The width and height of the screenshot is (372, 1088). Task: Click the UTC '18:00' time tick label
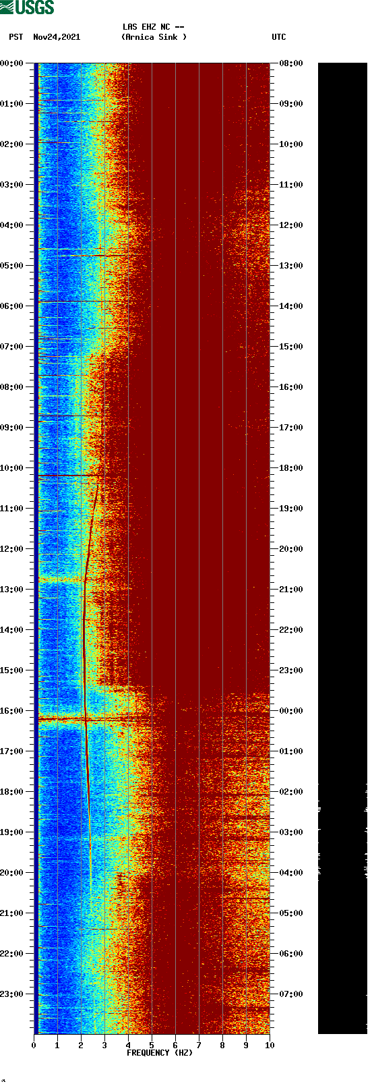tap(291, 468)
